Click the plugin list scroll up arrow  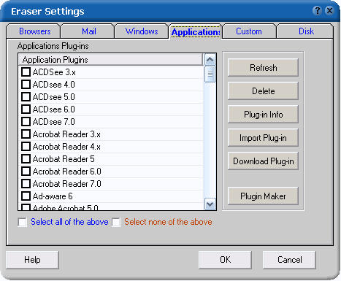[210, 60]
